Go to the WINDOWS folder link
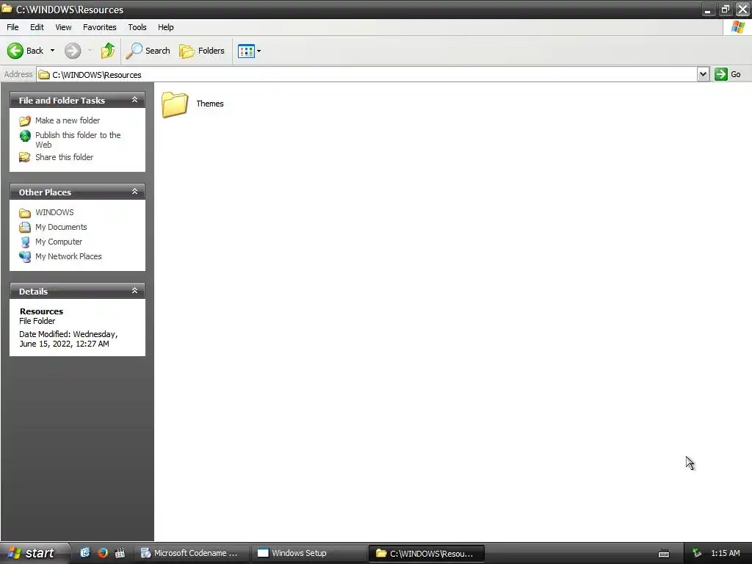 tap(54, 212)
